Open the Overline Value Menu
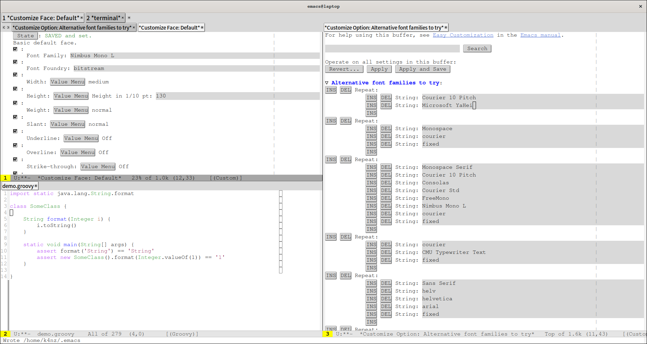Image resolution: width=647 pixels, height=344 pixels. (x=78, y=152)
